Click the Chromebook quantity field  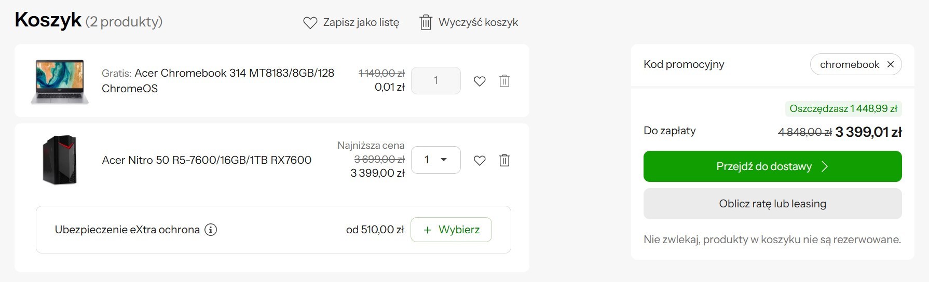pos(436,80)
